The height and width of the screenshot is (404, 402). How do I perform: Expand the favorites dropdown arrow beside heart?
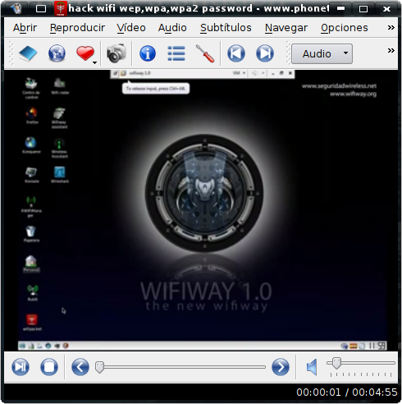coord(94,62)
